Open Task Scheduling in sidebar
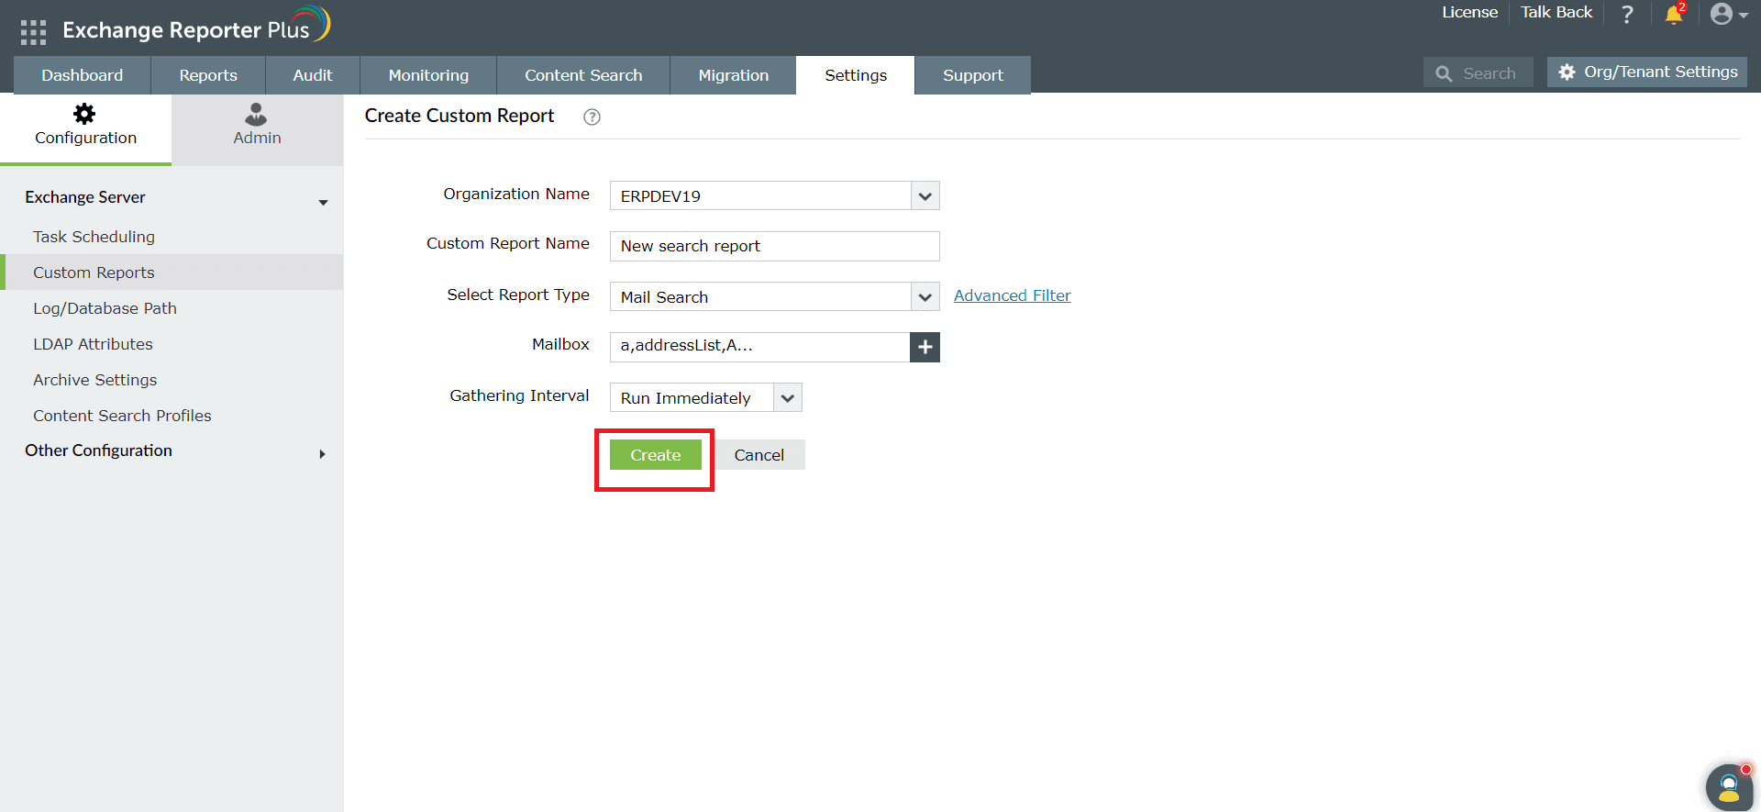 [x=94, y=237]
